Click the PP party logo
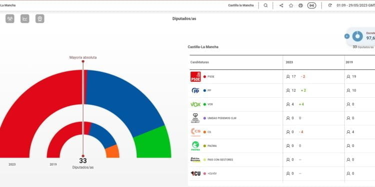Screen dimensions: 375x187 (x=195, y=91)
